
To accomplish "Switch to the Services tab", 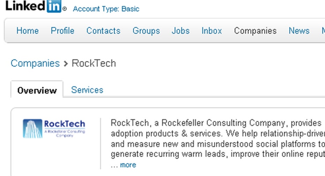I will tap(87, 90).
